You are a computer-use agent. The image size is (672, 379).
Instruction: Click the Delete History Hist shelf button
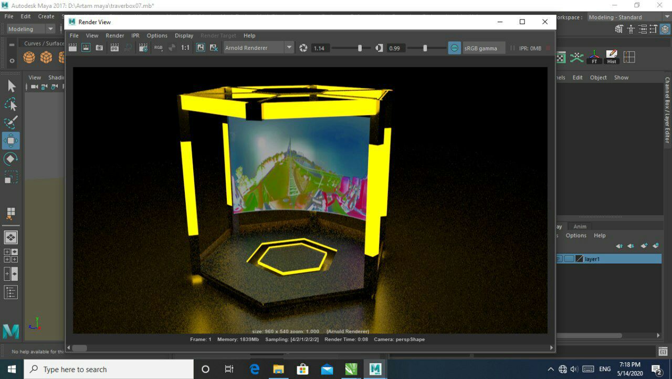coord(612,57)
